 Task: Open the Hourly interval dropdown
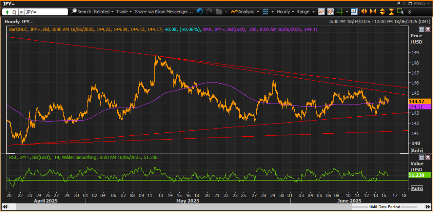pos(285,11)
